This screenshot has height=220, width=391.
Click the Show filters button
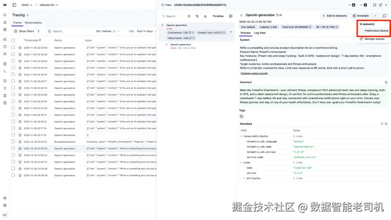pyautogui.click(x=26, y=31)
